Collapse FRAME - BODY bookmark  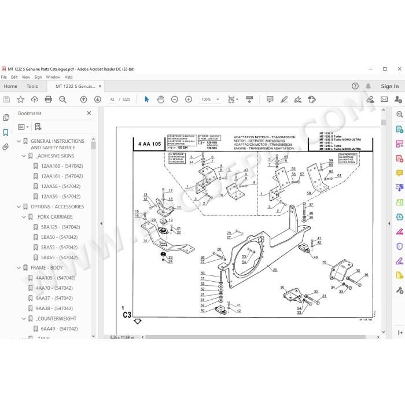(19, 268)
